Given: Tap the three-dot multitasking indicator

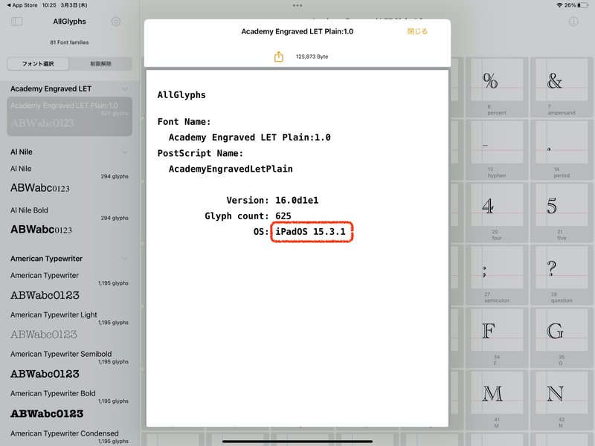Looking at the screenshot, I should tap(297, 6).
